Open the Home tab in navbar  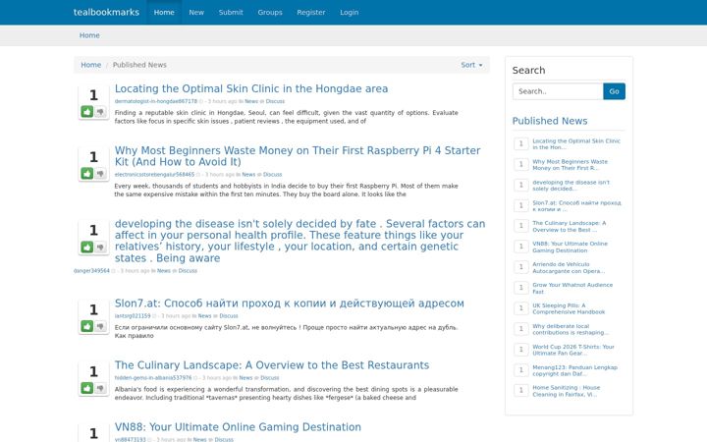164,12
